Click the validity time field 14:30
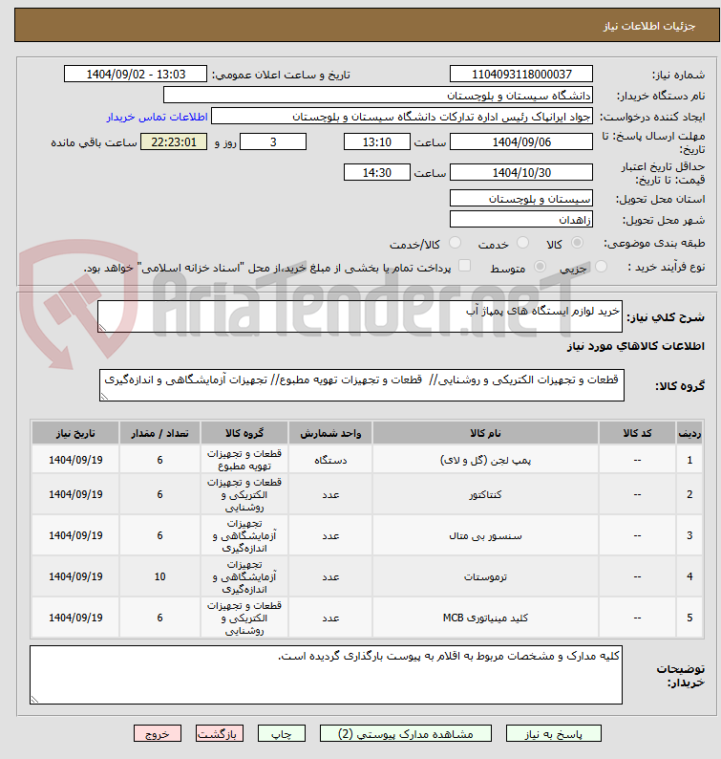Image resolution: width=721 pixels, height=759 pixels. (x=376, y=172)
